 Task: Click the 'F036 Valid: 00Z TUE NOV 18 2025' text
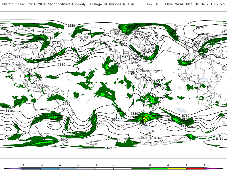point(195,4)
